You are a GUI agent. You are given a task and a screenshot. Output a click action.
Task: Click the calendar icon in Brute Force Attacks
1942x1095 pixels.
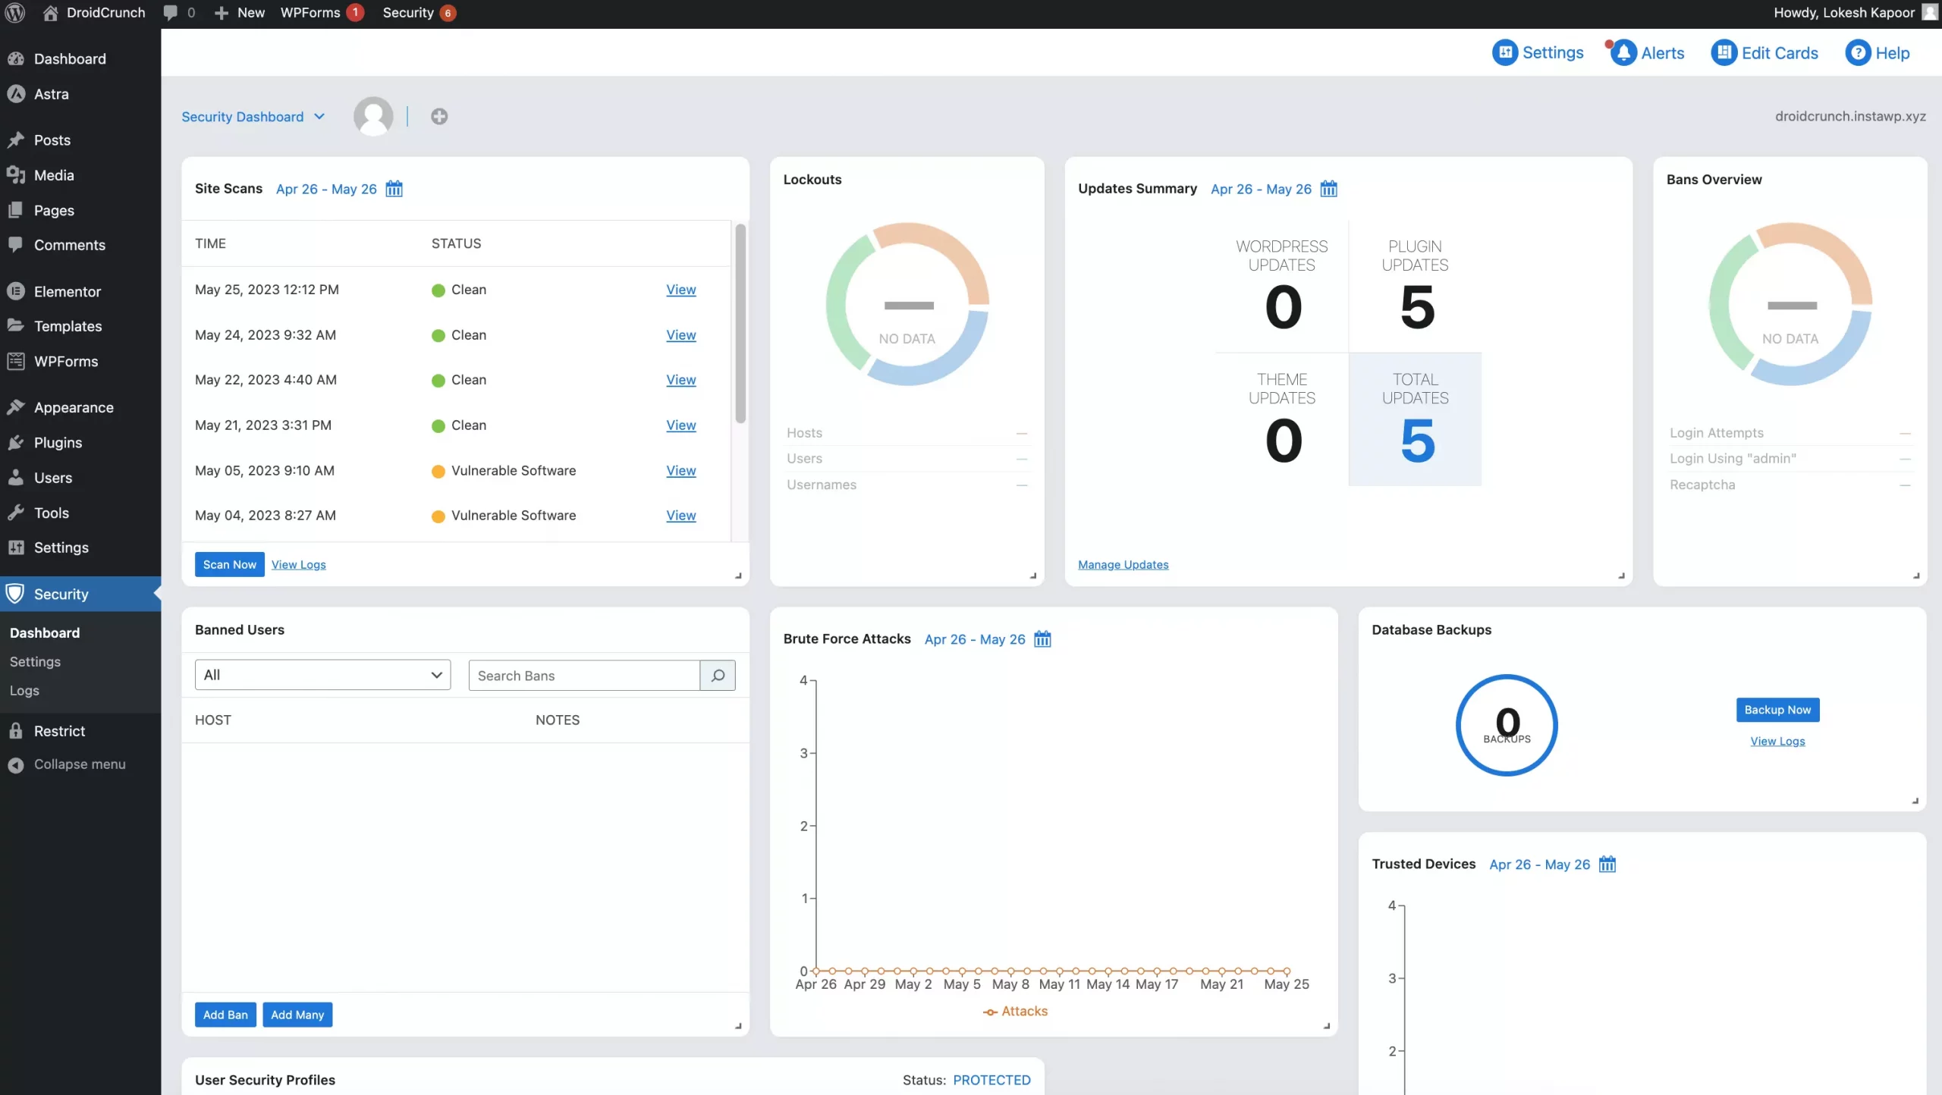(x=1045, y=640)
